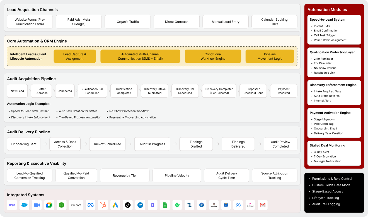Click the TikTok integration icon
This screenshot has width=368, height=217.
[128, 205]
